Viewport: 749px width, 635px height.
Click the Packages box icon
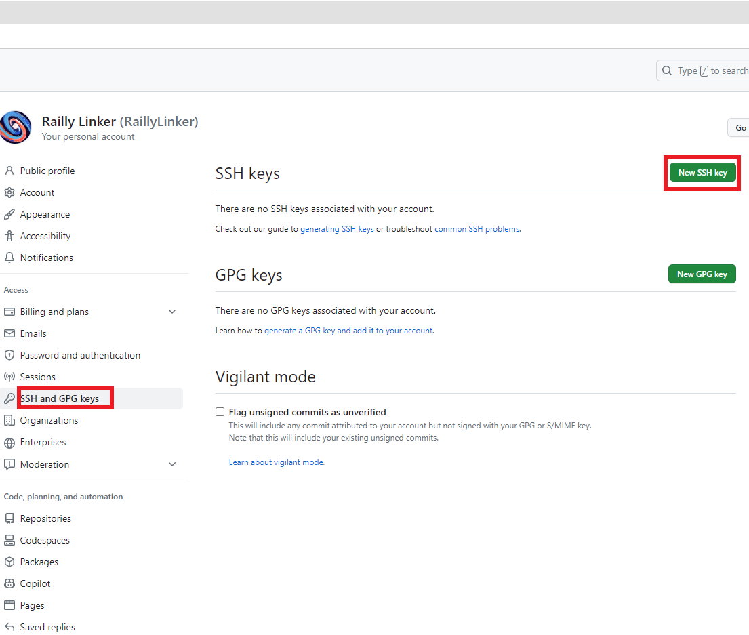[x=9, y=562]
